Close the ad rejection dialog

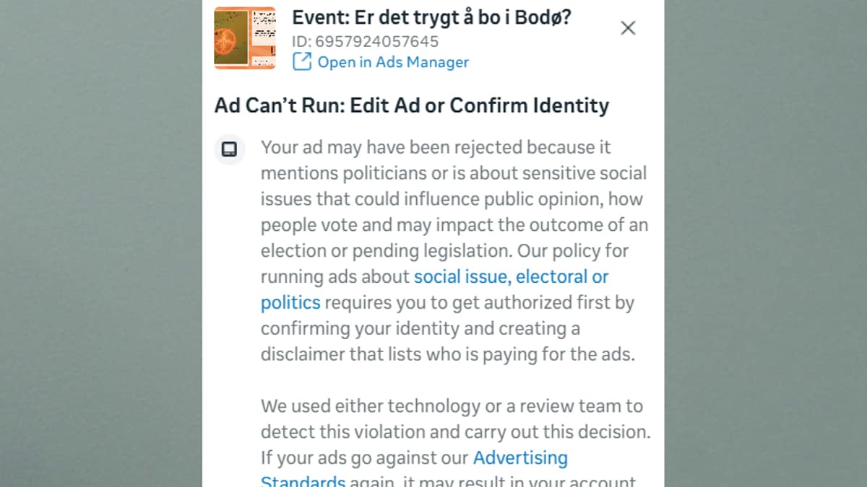coord(628,28)
